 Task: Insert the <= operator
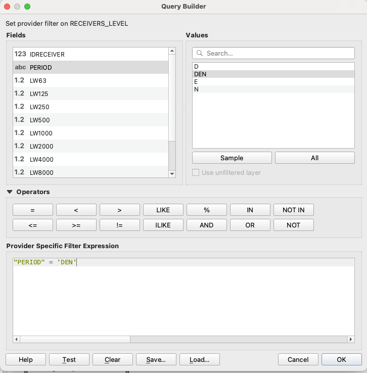coord(33,225)
